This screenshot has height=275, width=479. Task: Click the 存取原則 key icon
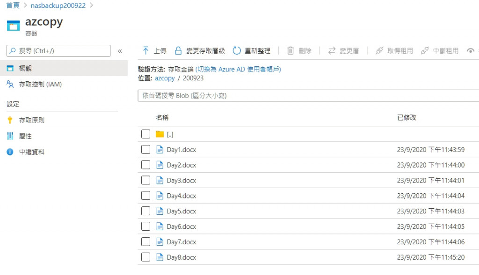pyautogui.click(x=10, y=120)
